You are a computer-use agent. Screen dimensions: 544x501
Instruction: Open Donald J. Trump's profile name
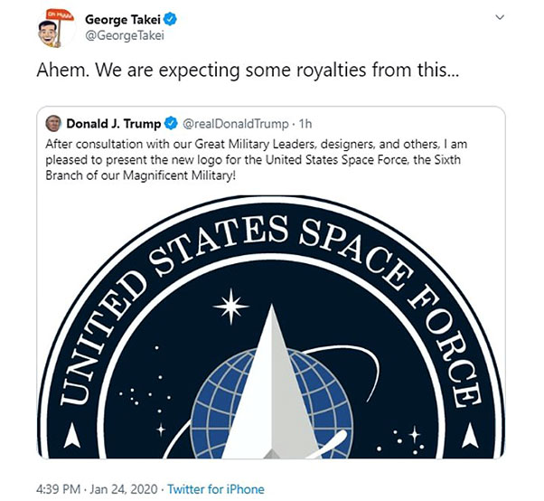pos(114,124)
